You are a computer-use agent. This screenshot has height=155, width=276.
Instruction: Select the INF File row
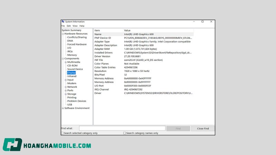[144, 60]
